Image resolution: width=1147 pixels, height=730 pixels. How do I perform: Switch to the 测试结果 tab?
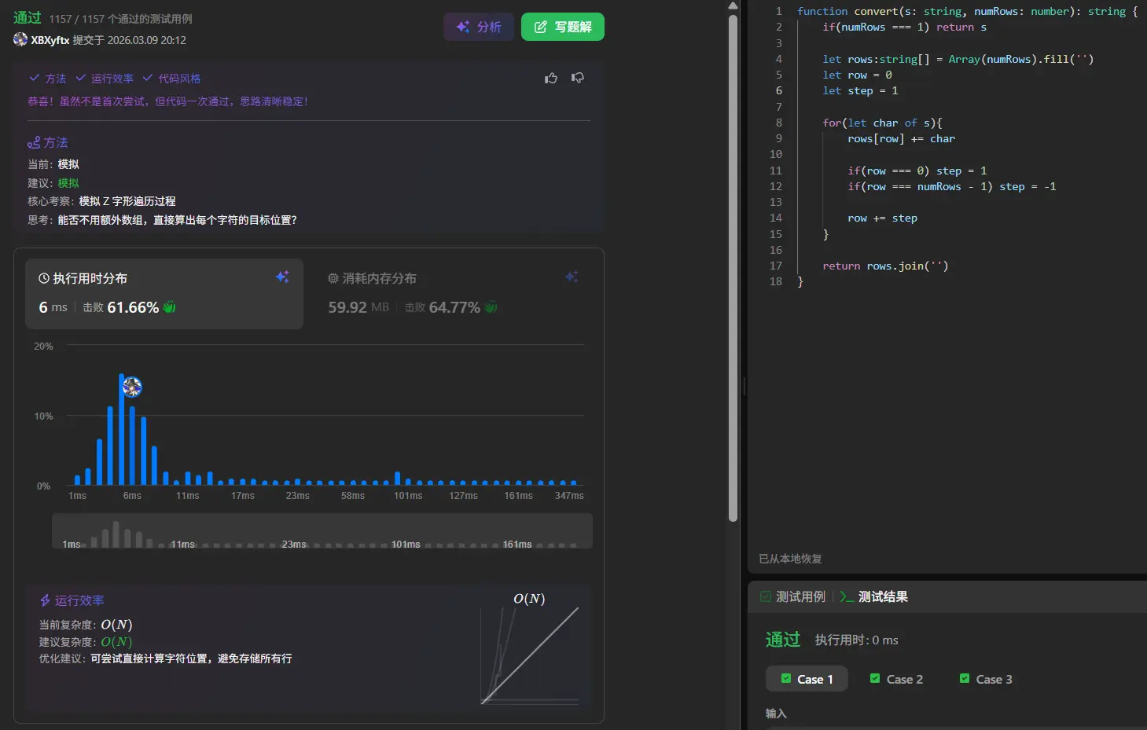874,596
